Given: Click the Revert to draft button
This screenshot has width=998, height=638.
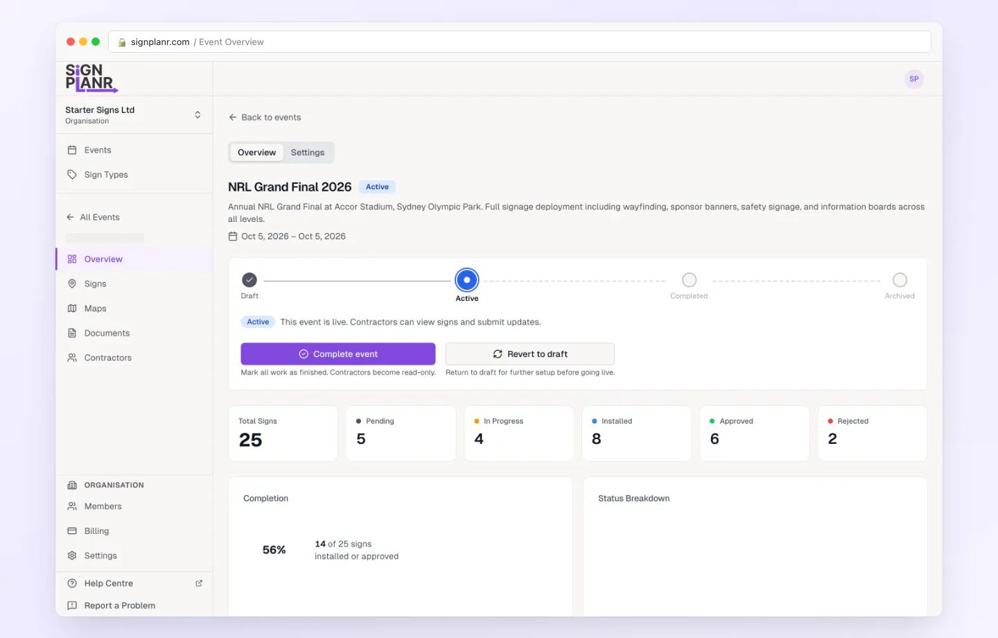Looking at the screenshot, I should click(x=530, y=354).
